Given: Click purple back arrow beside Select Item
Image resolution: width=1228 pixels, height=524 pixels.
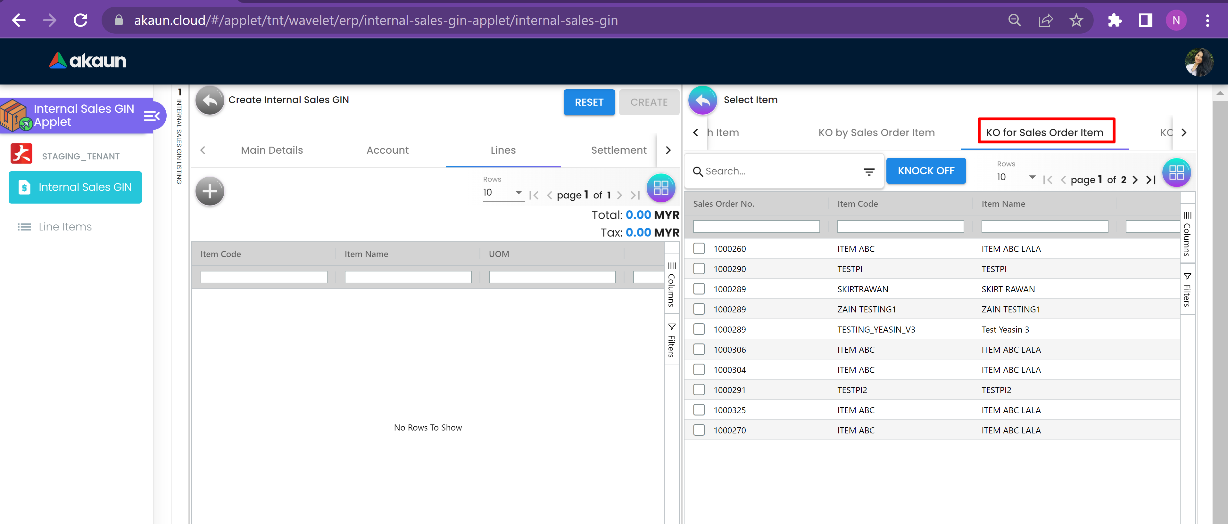Looking at the screenshot, I should click(x=702, y=100).
